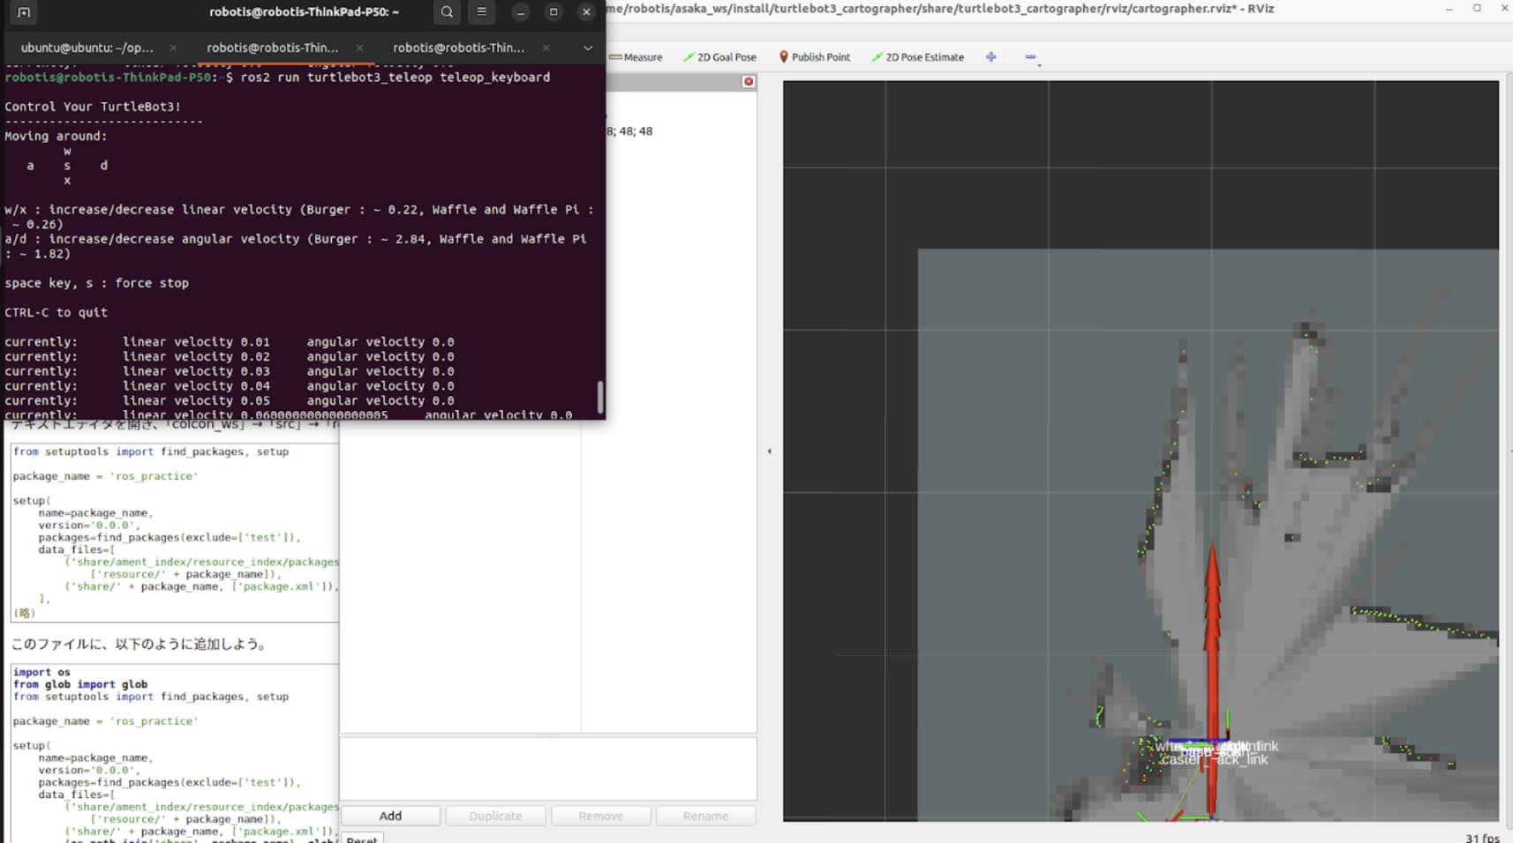The height and width of the screenshot is (843, 1513).
Task: Select the Measure tool in RViz toolbar
Action: pos(636,57)
